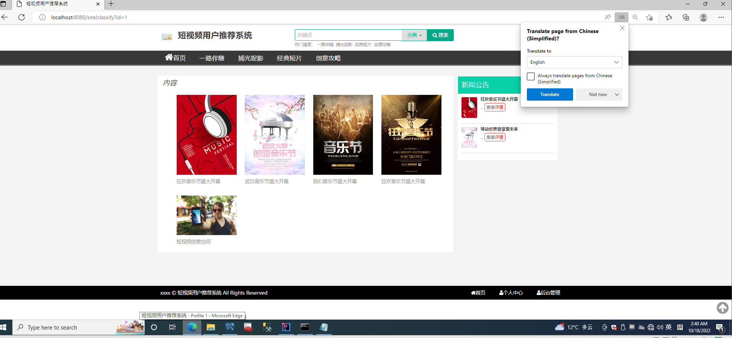Open Settings and more ellipsis menu
This screenshot has height=338, width=732.
[721, 17]
